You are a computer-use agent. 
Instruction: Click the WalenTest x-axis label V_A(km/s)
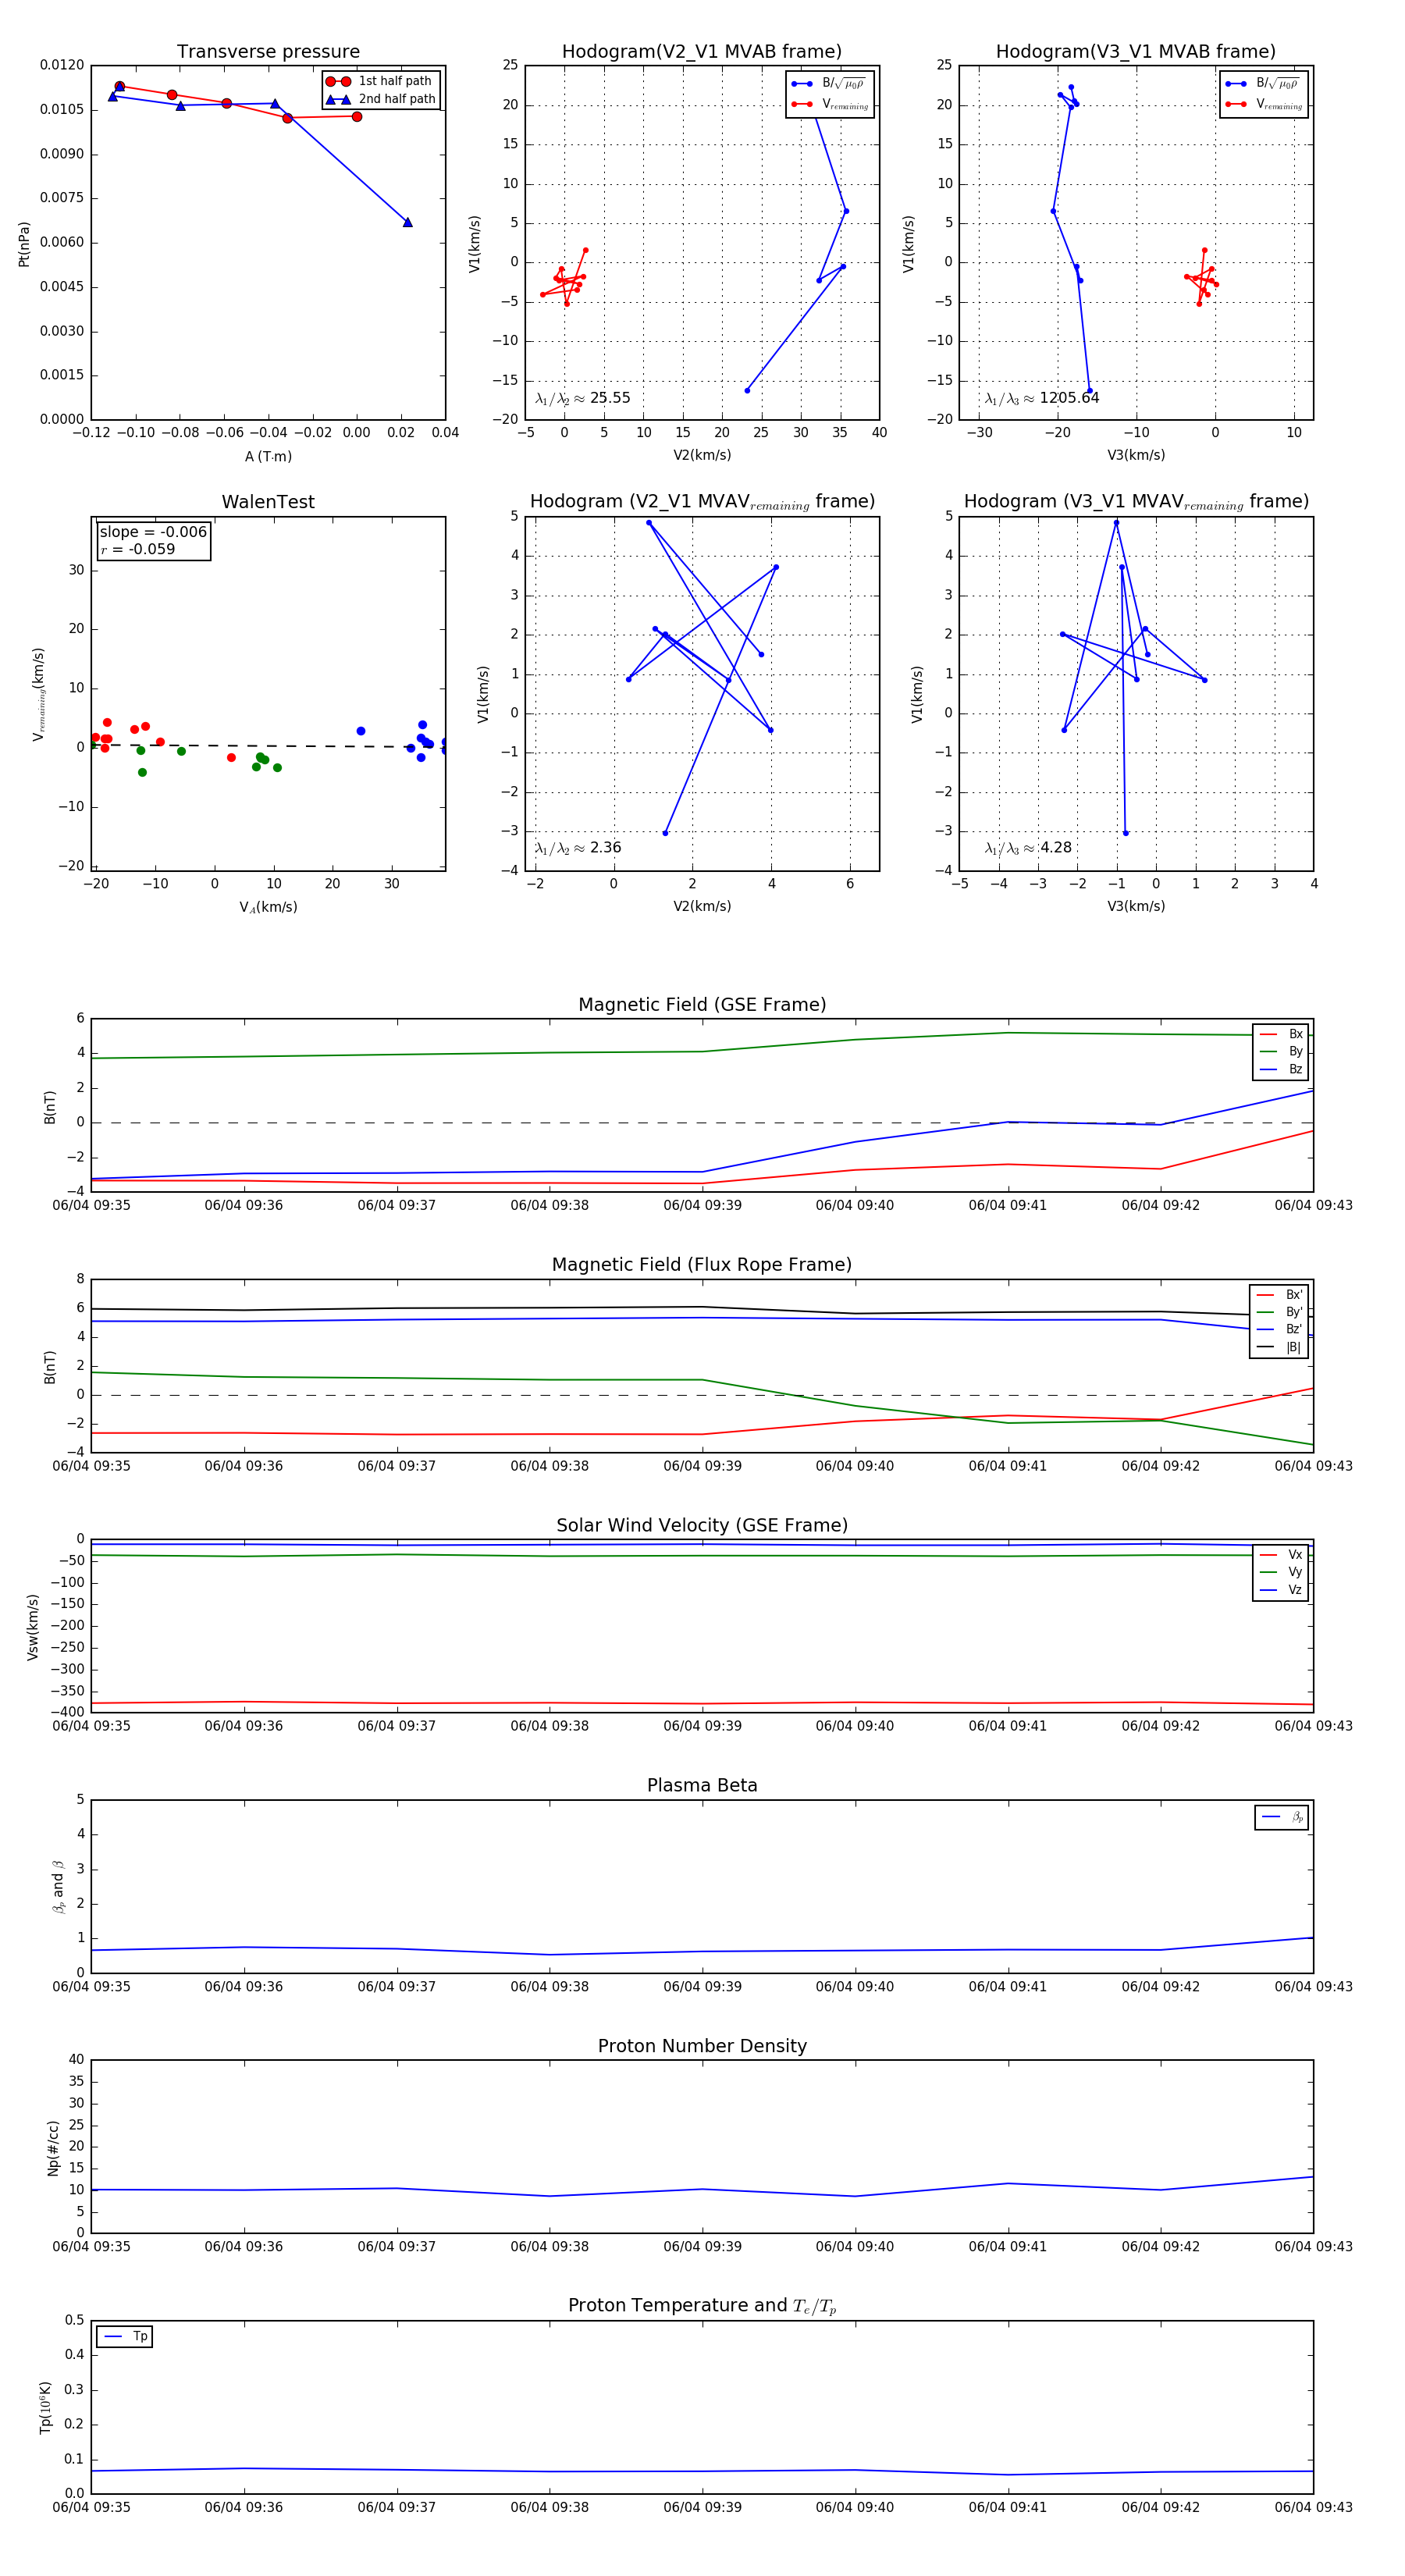[268, 907]
